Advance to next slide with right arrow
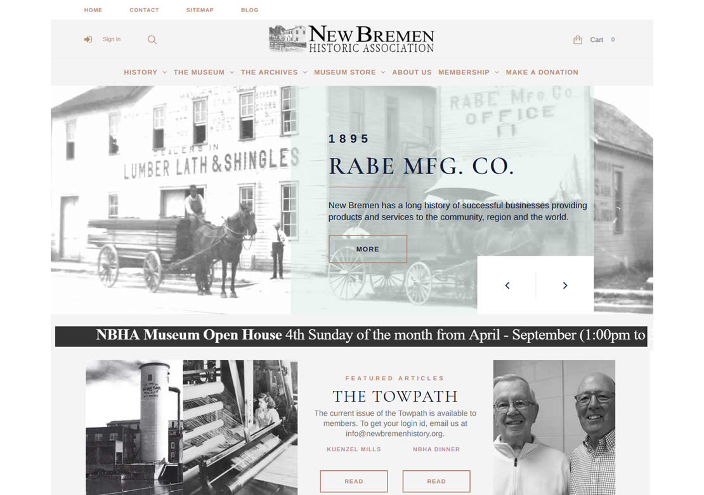Image resolution: width=704 pixels, height=495 pixels. tap(565, 285)
